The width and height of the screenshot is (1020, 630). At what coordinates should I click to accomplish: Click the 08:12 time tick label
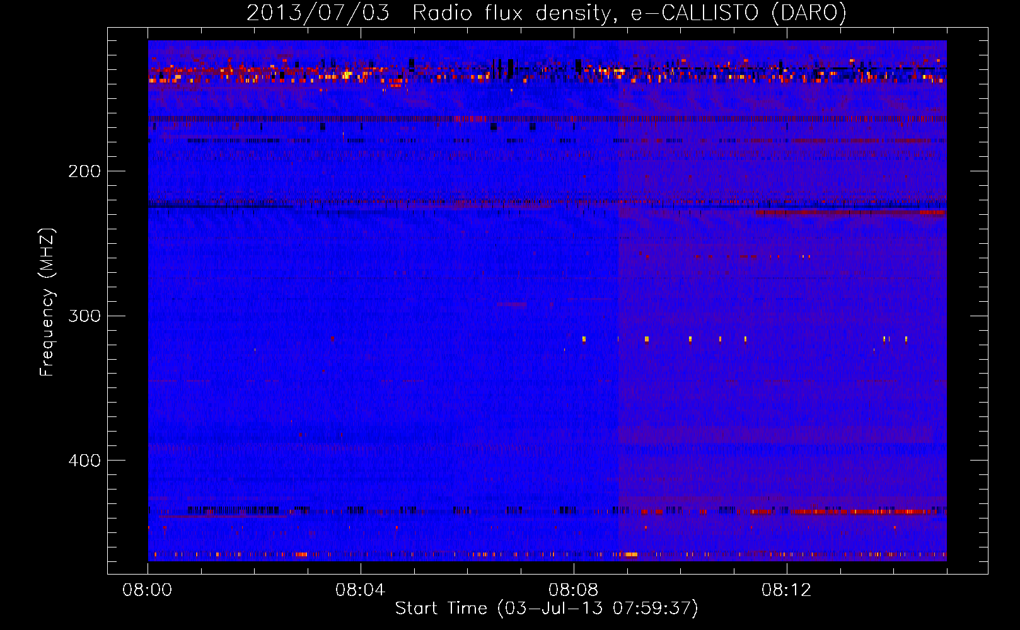(x=786, y=590)
